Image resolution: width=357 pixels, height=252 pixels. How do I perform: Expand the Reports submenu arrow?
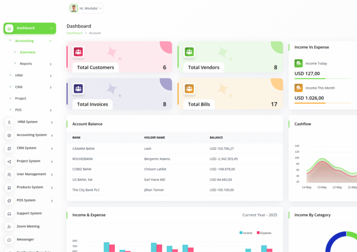click(x=51, y=64)
